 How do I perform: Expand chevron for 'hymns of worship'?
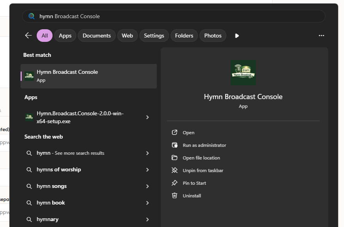pos(147,170)
